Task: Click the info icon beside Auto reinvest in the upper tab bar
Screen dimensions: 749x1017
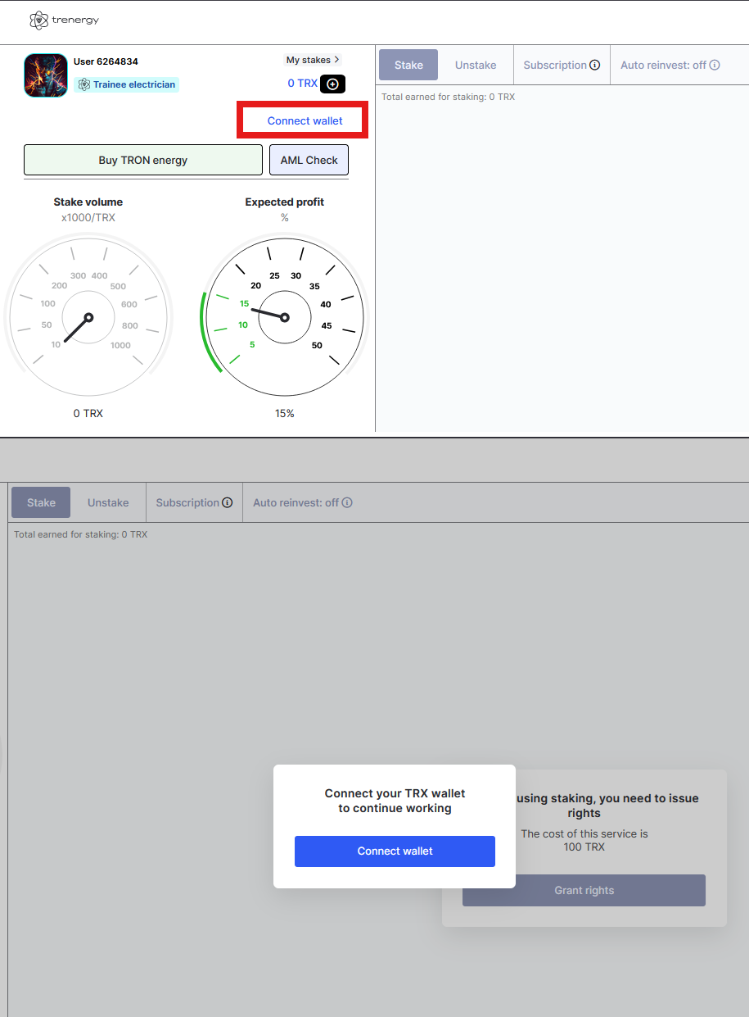Action: (715, 65)
